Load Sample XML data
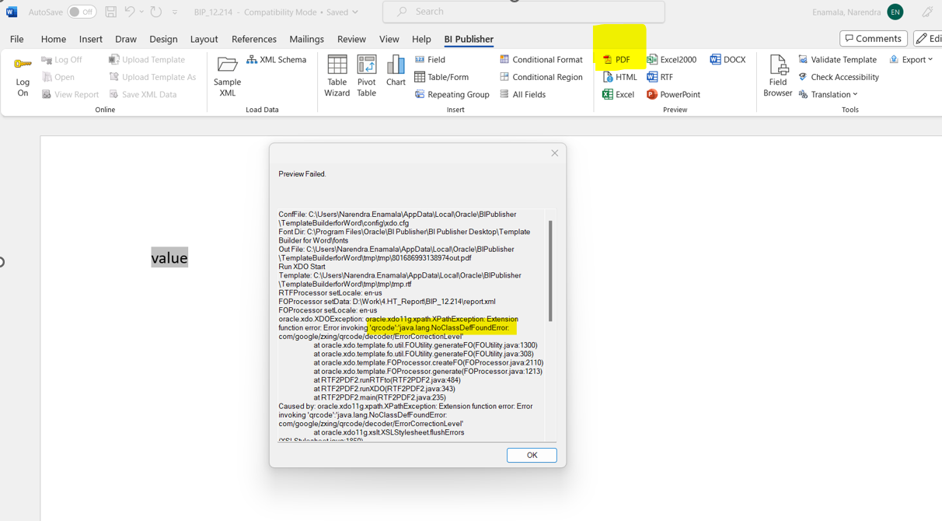The width and height of the screenshot is (942, 521). pyautogui.click(x=227, y=75)
